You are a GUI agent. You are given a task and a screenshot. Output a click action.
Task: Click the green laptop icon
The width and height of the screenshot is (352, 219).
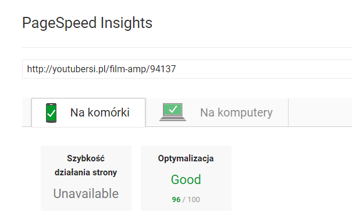[x=173, y=112]
